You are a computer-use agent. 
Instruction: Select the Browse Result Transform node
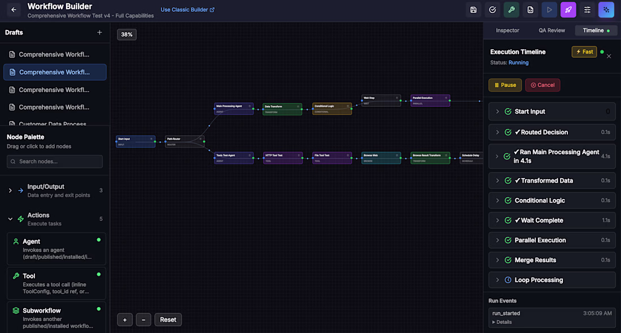(x=430, y=158)
